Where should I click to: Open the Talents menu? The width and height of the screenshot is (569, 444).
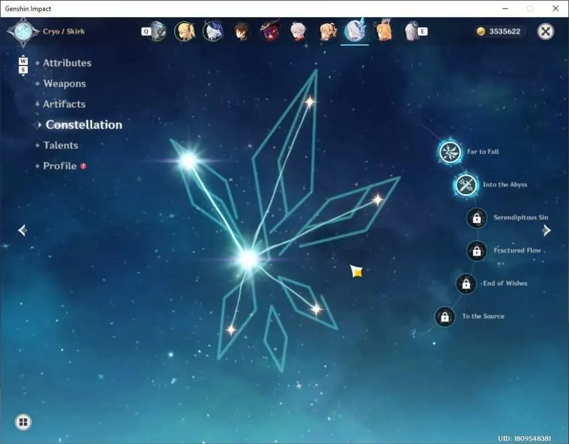[61, 145]
